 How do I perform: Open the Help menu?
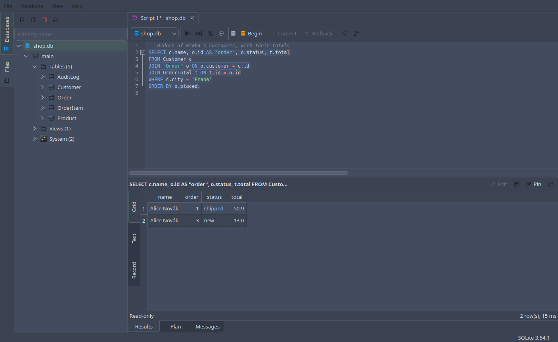[77, 6]
